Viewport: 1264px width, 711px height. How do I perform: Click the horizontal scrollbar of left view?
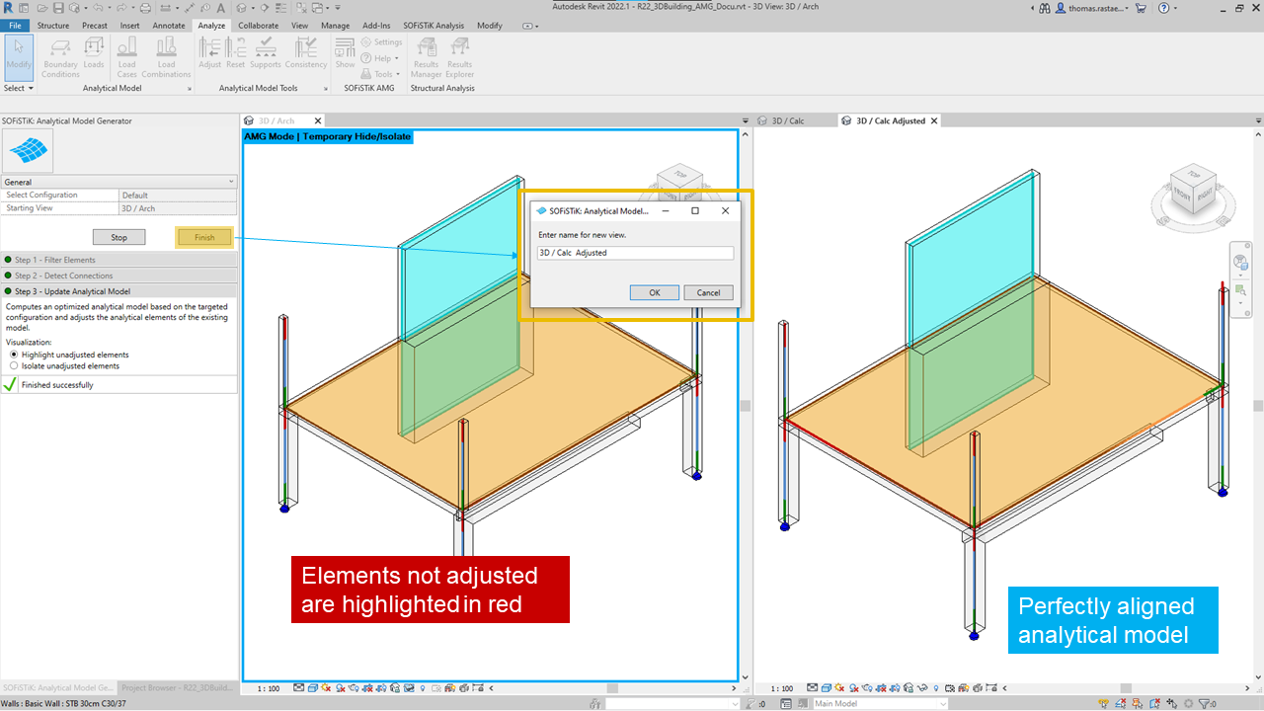coord(612,688)
